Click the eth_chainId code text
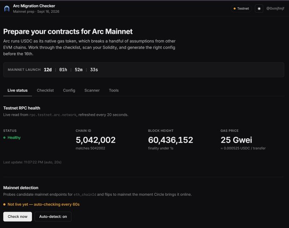Viewport: 289px width, 228px height. 85,195
